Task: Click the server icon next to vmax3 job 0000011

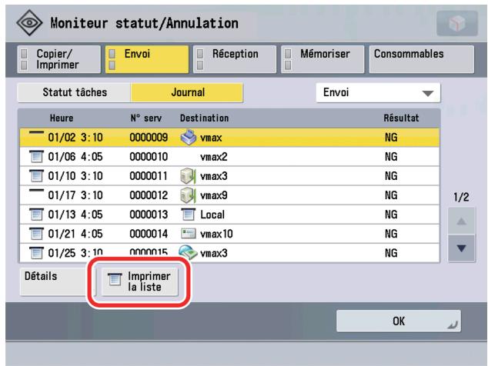Action: pyautogui.click(x=188, y=175)
